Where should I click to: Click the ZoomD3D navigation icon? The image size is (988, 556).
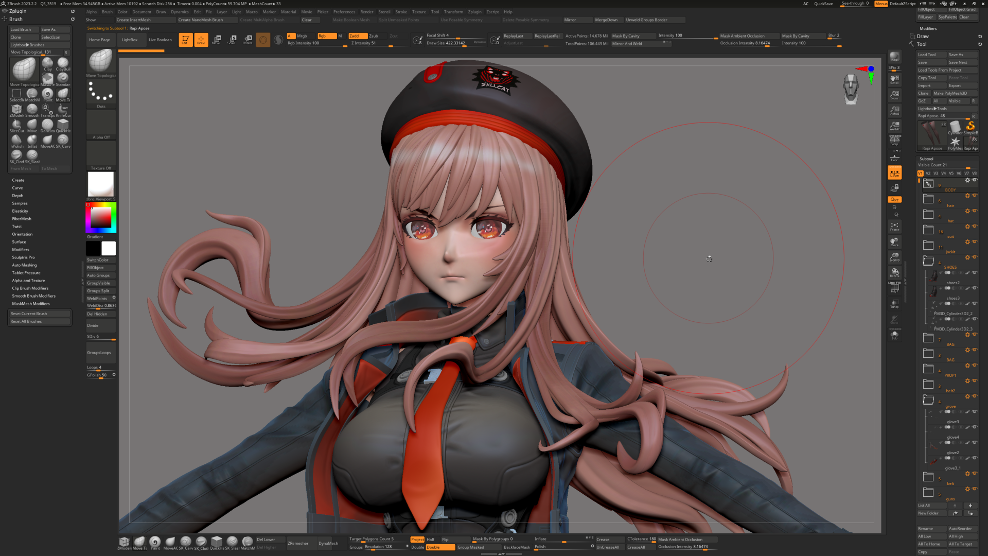[x=894, y=257]
